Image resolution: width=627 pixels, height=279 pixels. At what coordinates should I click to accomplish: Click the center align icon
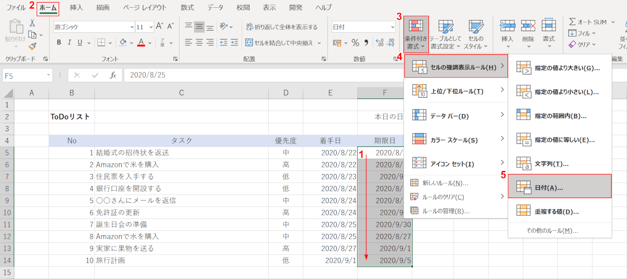tap(199, 43)
